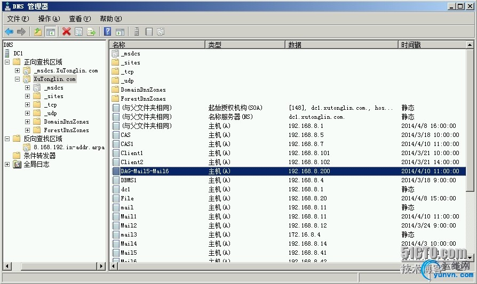Expand the _msdcs subfolder in the tree
This screenshot has height=284, width=477.
27,87
